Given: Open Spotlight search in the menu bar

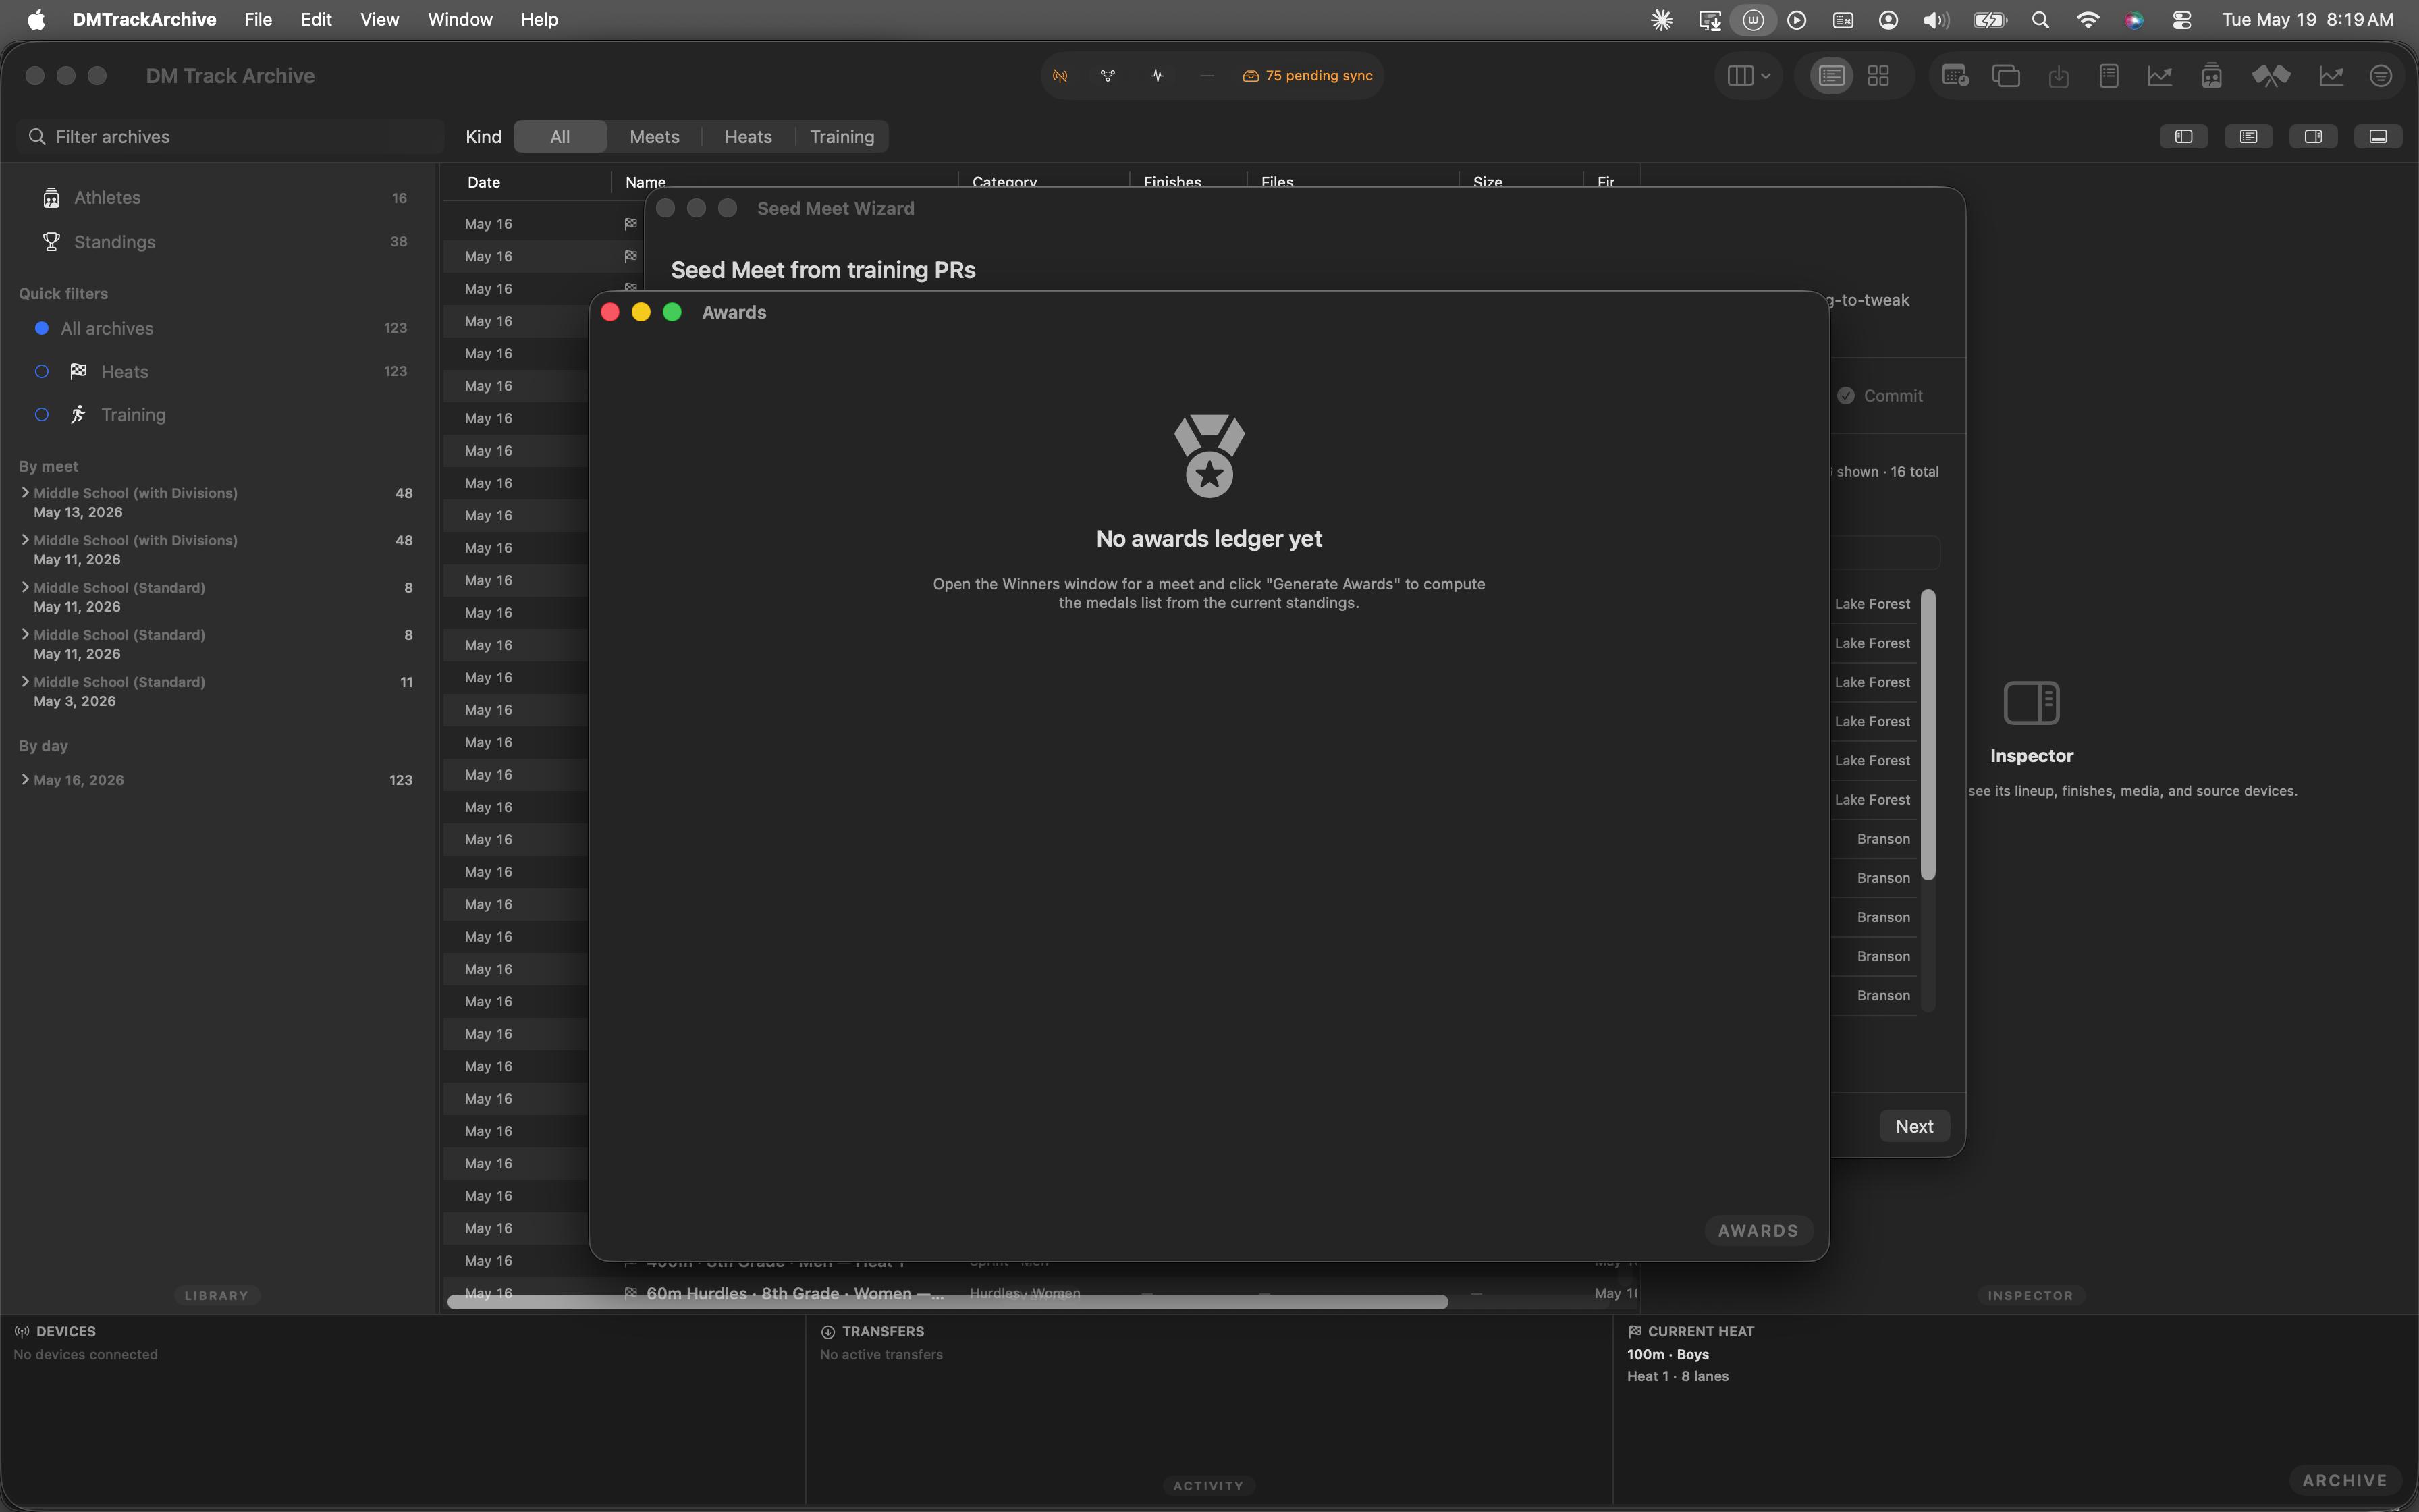Looking at the screenshot, I should (2040, 20).
